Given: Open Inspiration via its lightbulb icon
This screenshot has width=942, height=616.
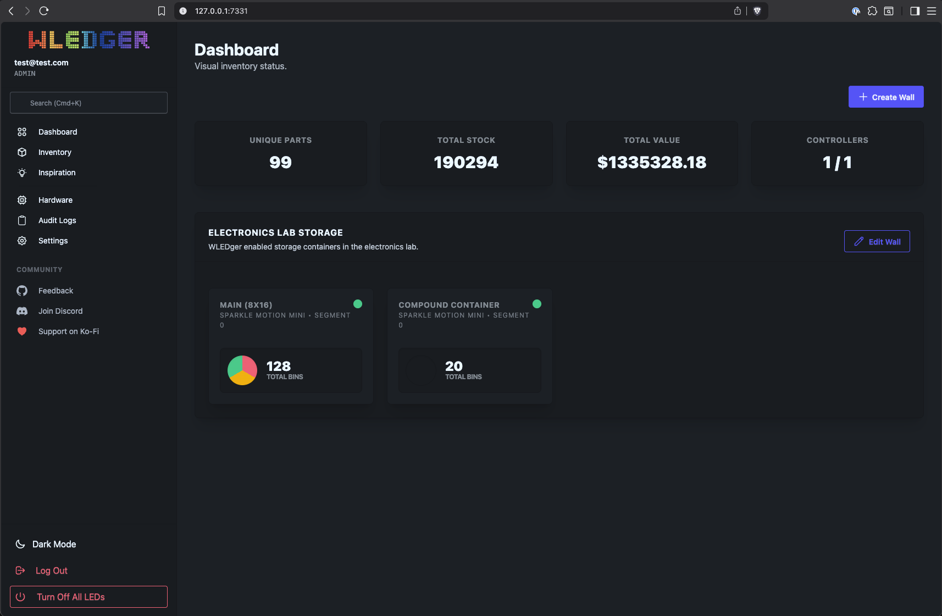Looking at the screenshot, I should click(22, 173).
